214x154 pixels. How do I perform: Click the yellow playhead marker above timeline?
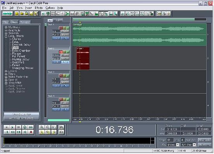click(x=80, y=22)
